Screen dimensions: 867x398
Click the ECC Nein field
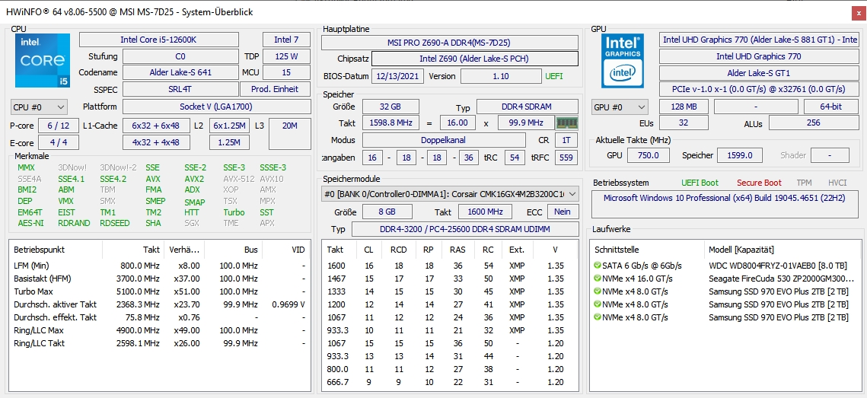(x=563, y=212)
